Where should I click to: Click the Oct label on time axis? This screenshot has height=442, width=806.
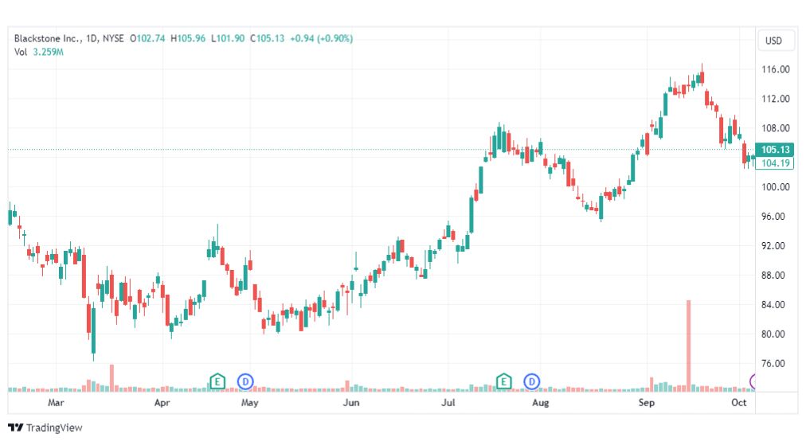(738, 402)
